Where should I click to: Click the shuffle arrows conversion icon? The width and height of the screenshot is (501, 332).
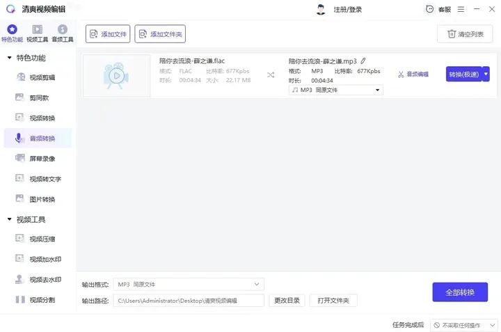(271, 74)
